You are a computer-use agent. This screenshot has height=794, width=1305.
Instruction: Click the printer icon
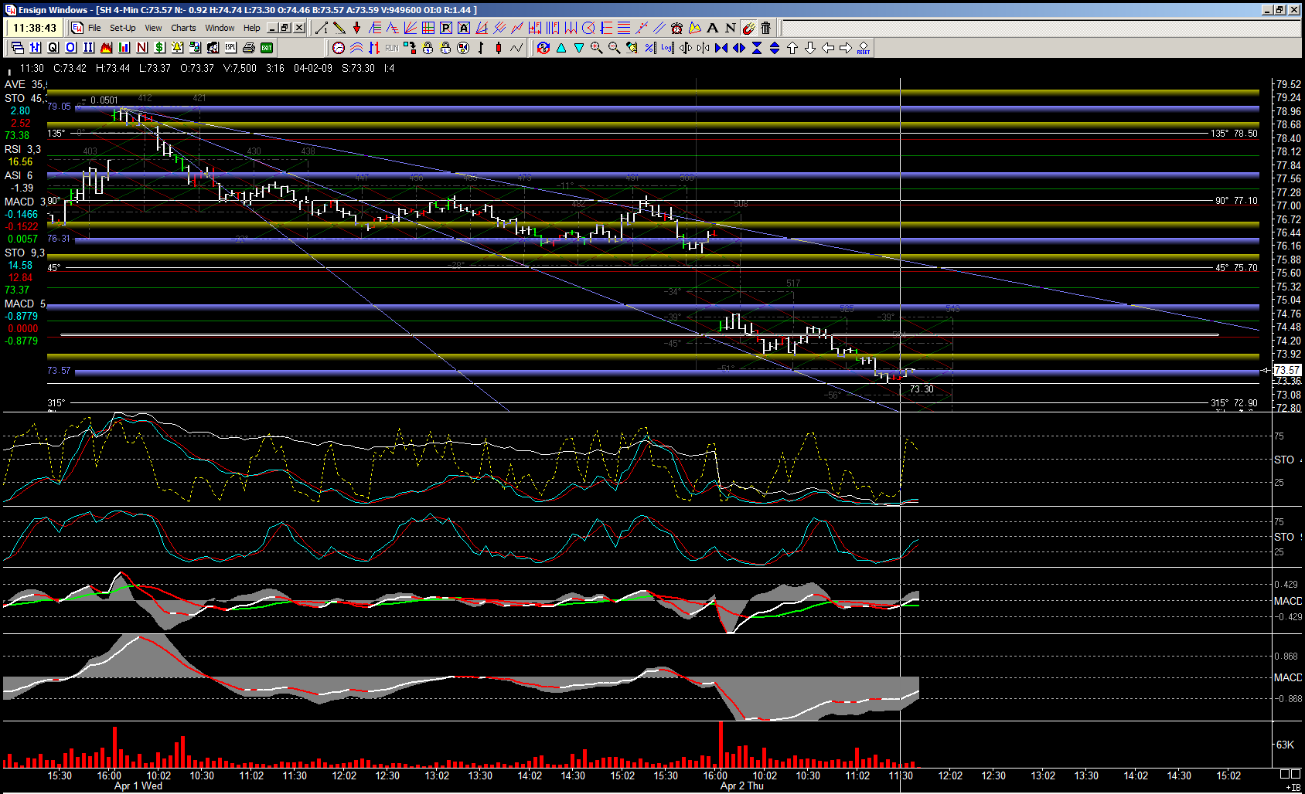[249, 48]
